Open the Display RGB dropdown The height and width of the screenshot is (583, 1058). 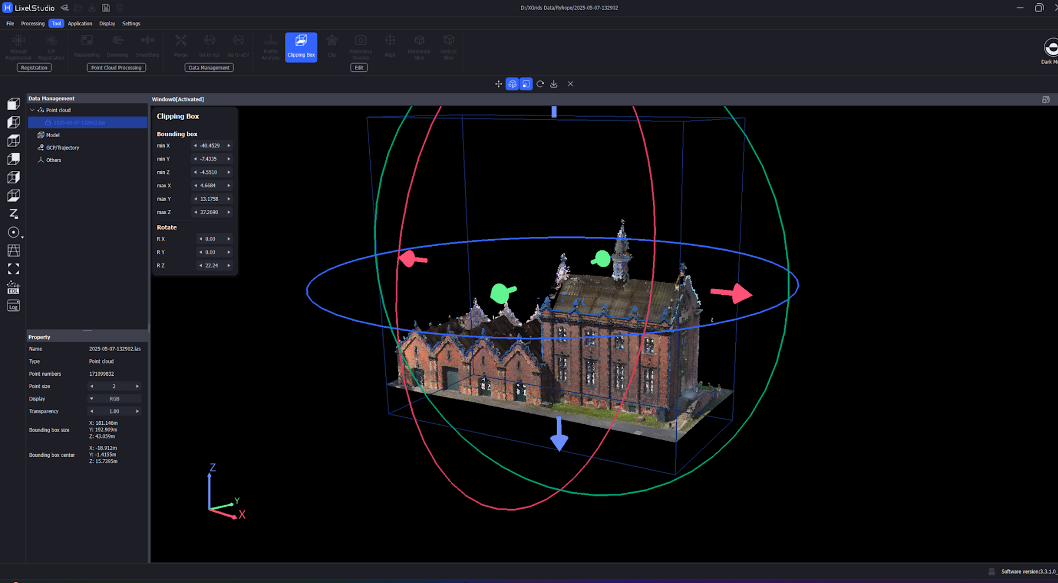coord(114,399)
